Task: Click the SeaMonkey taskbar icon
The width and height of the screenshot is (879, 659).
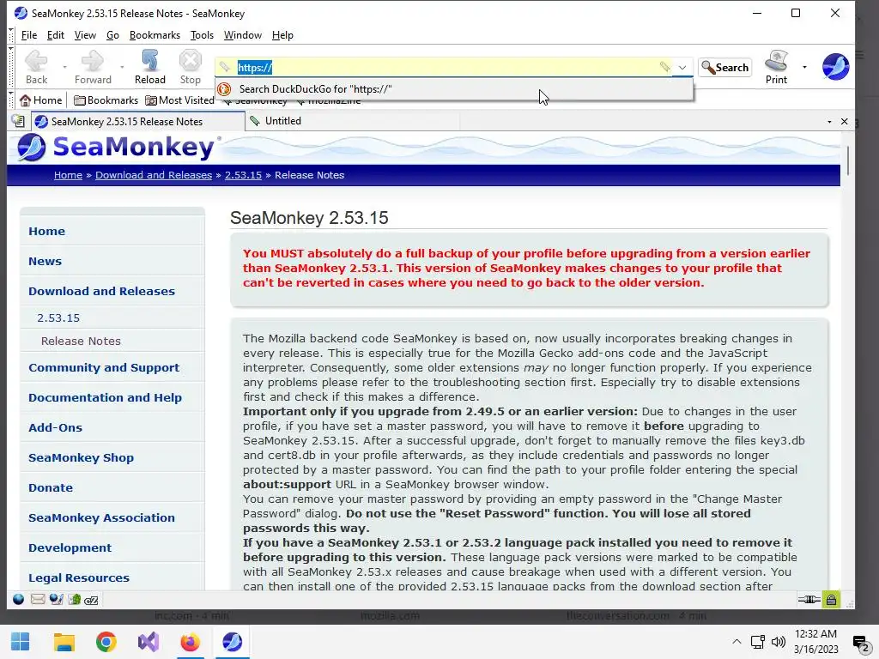Action: [232, 642]
